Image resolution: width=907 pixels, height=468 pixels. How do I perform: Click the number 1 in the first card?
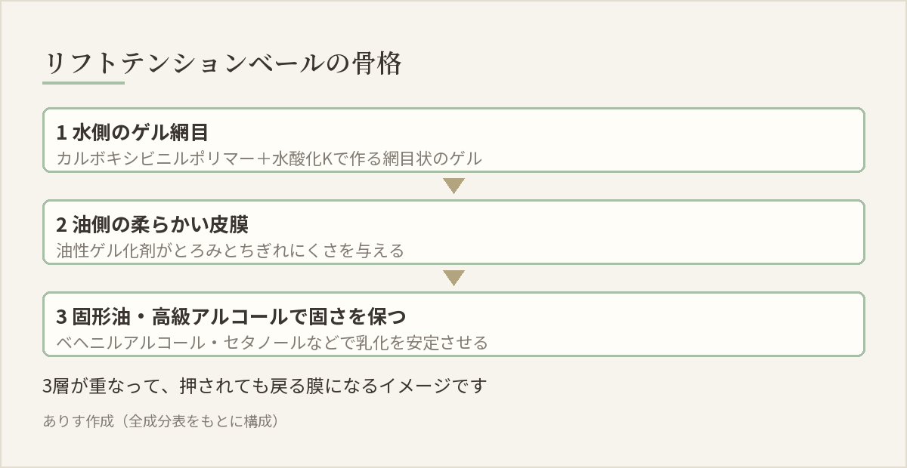pos(61,133)
